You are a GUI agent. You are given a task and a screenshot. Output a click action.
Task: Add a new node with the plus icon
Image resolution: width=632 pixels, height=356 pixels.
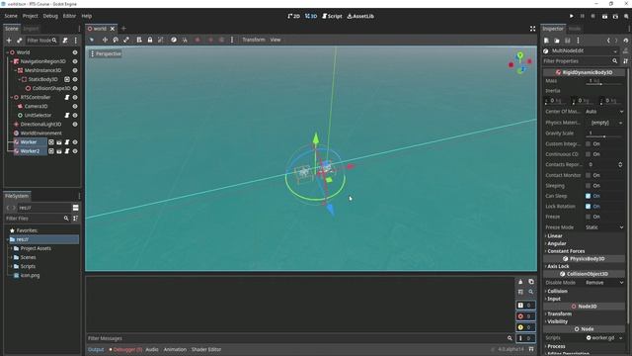pyautogui.click(x=9, y=41)
